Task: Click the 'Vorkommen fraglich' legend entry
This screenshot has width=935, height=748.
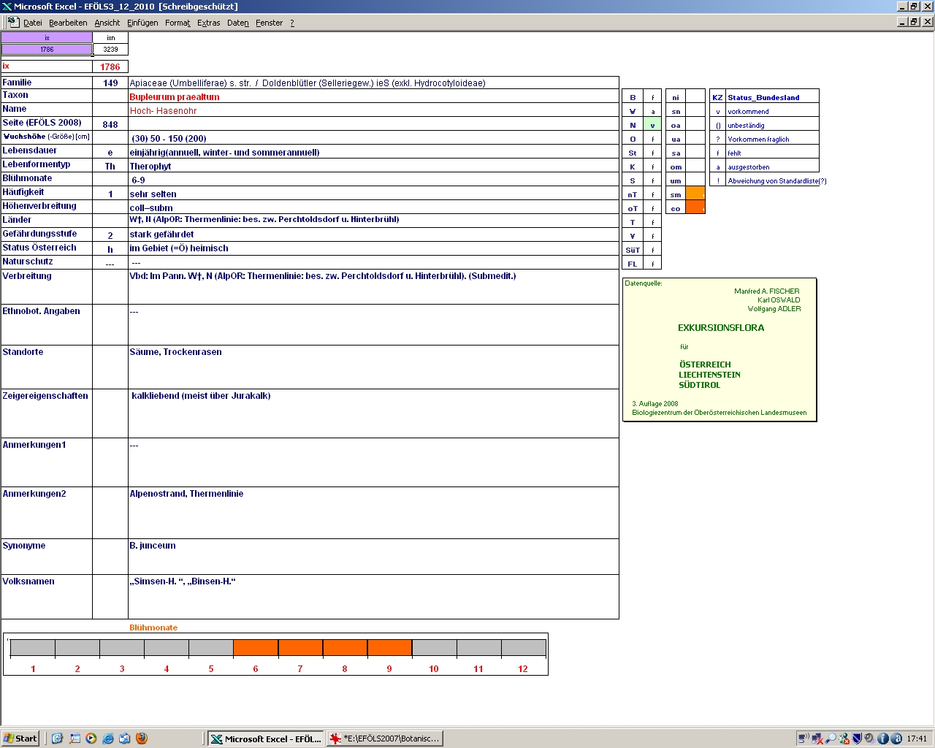Action: click(x=758, y=140)
